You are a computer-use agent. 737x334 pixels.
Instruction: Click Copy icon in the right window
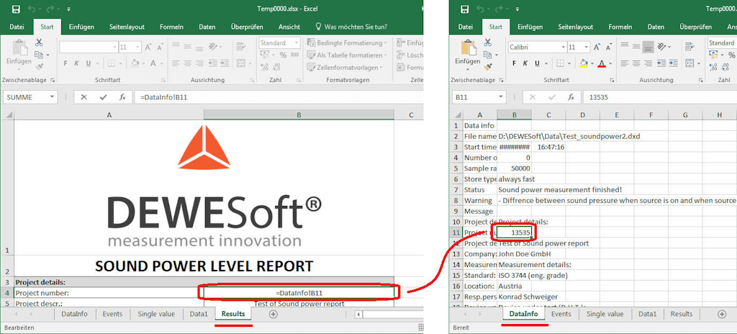coord(487,55)
